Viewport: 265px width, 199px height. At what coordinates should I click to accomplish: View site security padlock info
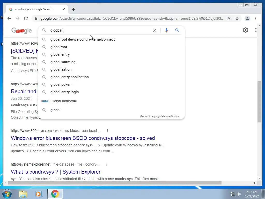tap(36, 18)
